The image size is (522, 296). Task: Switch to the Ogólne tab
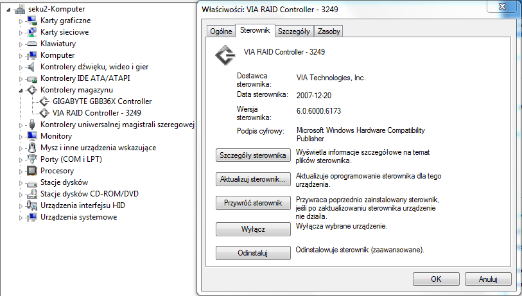pos(221,31)
